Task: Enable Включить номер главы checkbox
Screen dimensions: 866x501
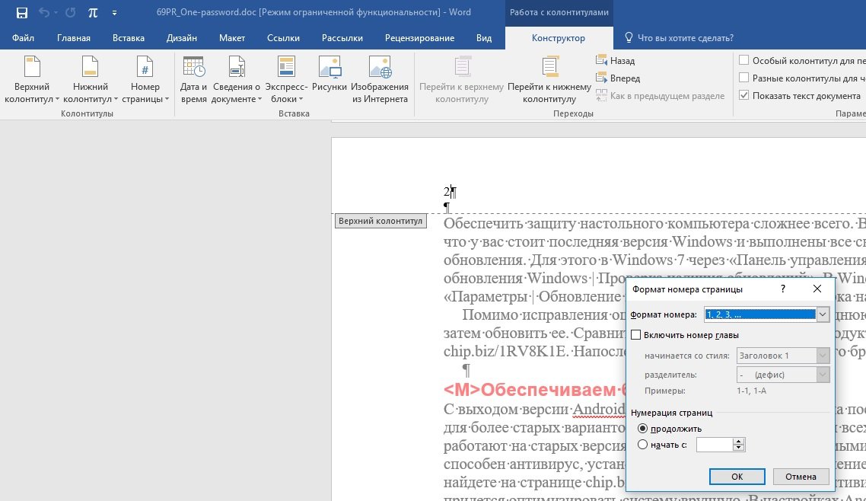Action: click(x=636, y=335)
